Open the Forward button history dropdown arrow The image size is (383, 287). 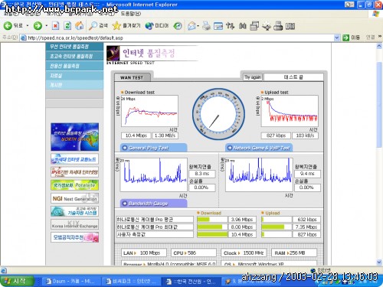pyautogui.click(x=46, y=26)
